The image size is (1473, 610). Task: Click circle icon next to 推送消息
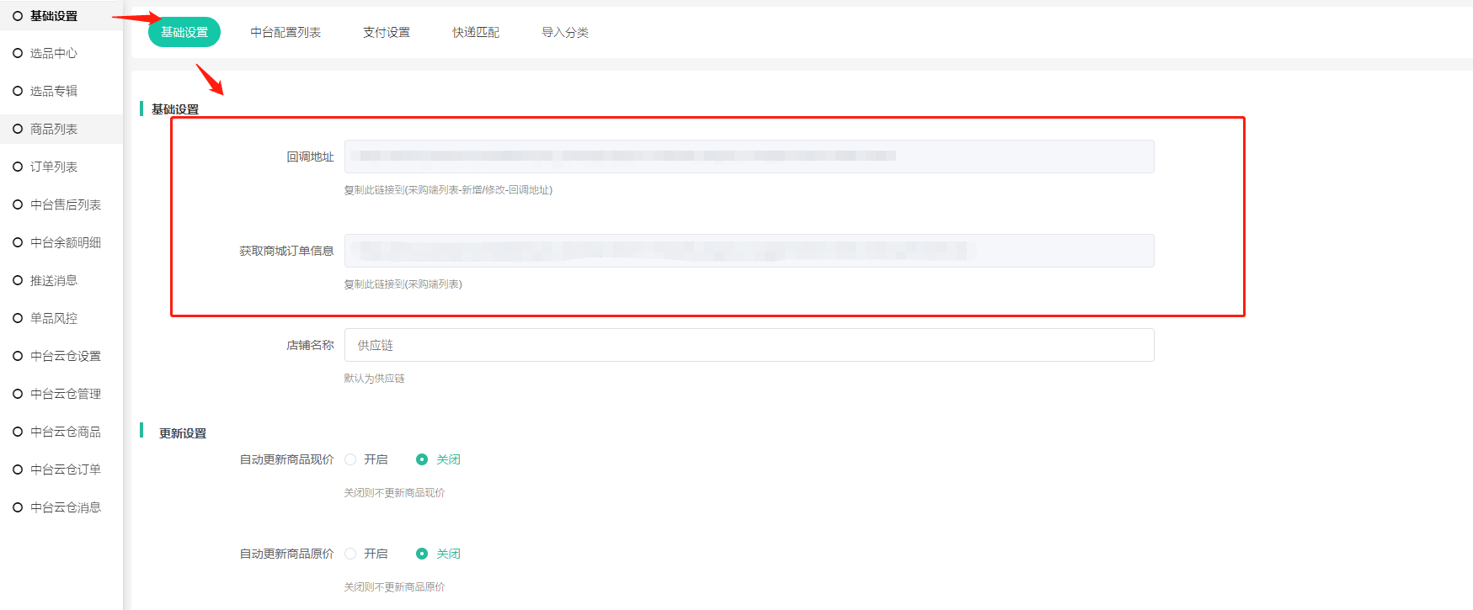(x=18, y=280)
